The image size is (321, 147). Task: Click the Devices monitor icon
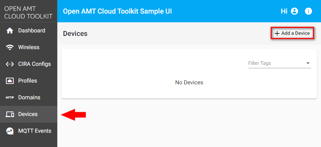coord(10,114)
